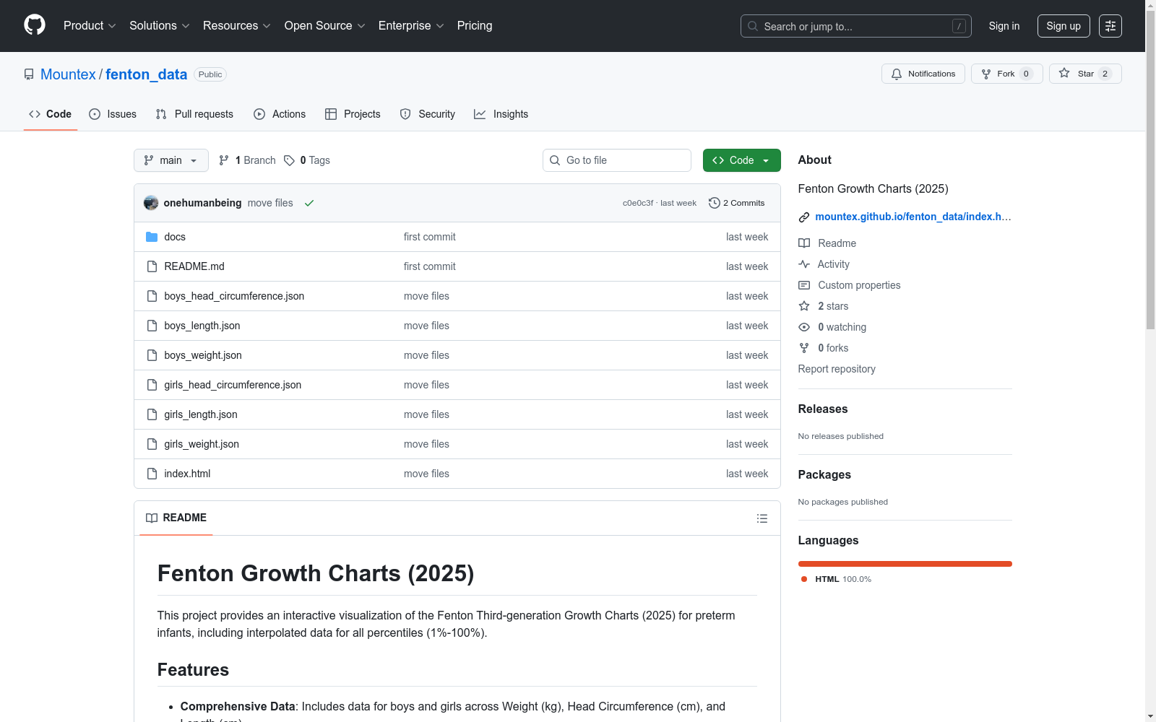Click the commit hash c0e0c3f

pyautogui.click(x=638, y=203)
